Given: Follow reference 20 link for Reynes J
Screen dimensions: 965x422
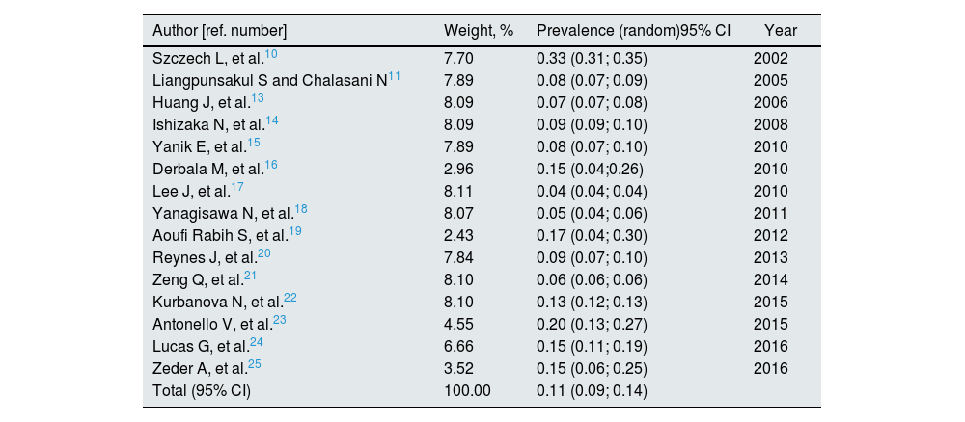Looking at the screenshot, I should (x=264, y=253).
